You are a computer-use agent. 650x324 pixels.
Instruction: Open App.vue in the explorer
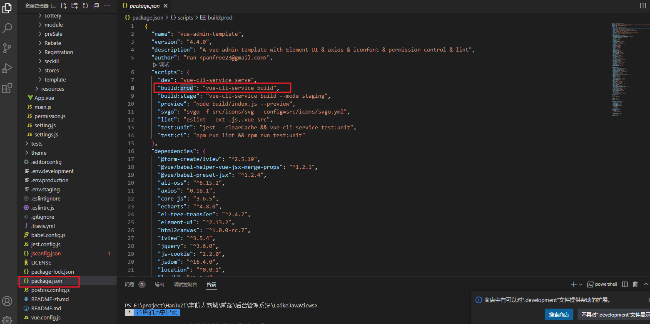tap(44, 98)
